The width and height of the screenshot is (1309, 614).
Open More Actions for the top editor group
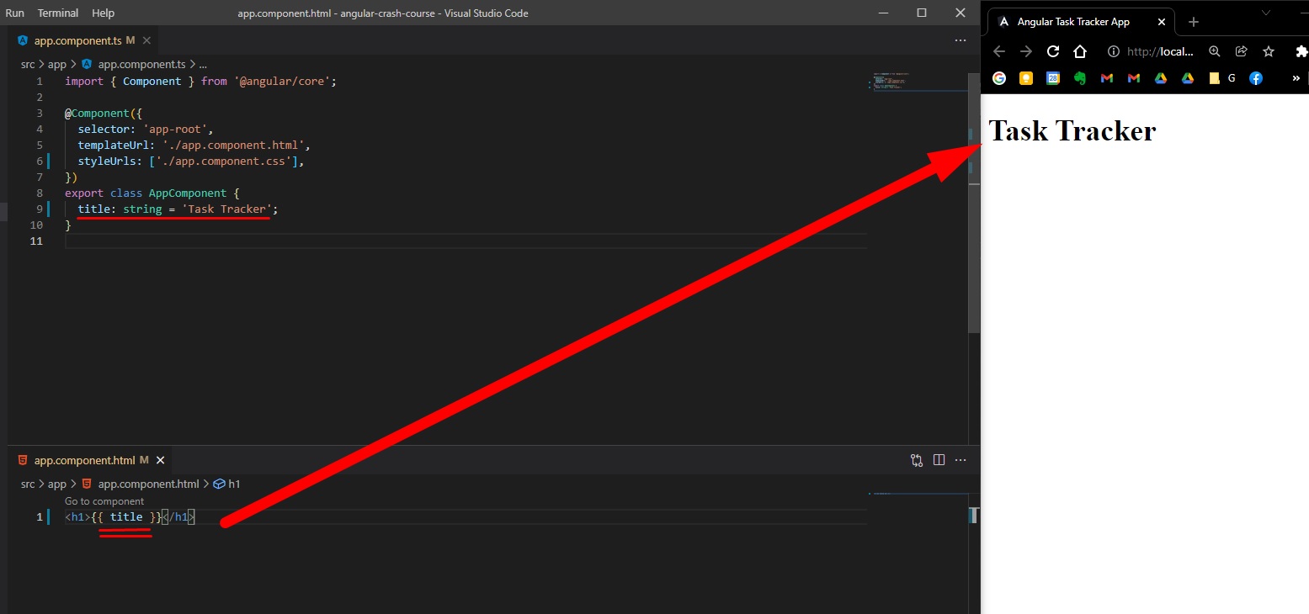960,40
